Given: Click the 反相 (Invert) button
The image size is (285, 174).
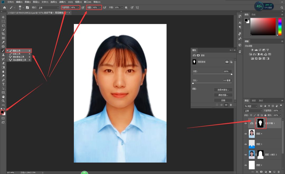Looking at the screenshot, I should click(x=223, y=100).
